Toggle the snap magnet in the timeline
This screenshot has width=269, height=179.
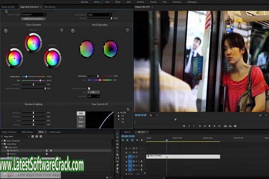click(127, 140)
